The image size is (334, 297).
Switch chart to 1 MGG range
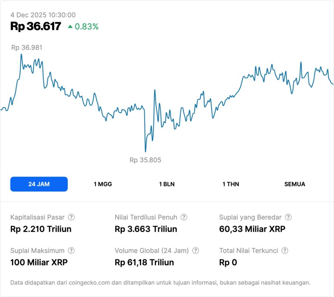[x=103, y=184]
